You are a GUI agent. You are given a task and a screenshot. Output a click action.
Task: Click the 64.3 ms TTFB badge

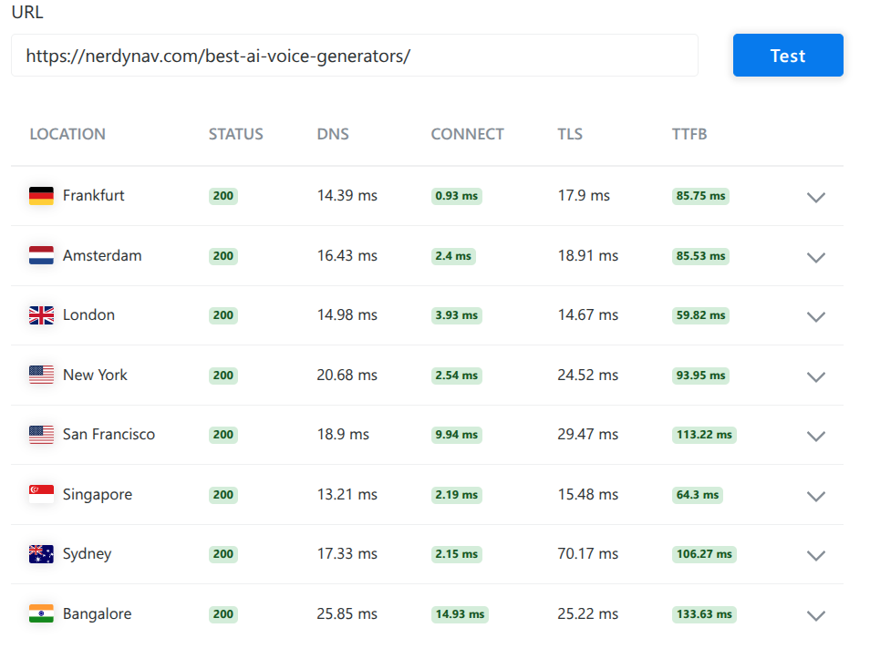pyautogui.click(x=698, y=494)
